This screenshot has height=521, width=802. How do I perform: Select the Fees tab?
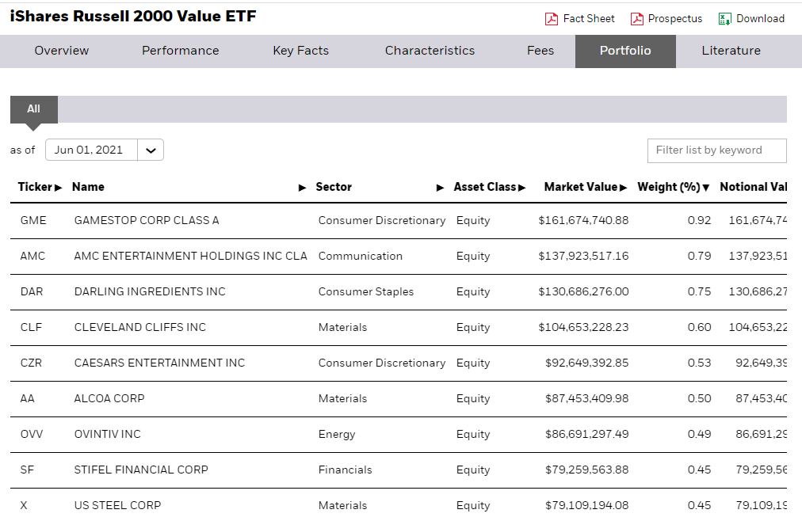pyautogui.click(x=540, y=51)
